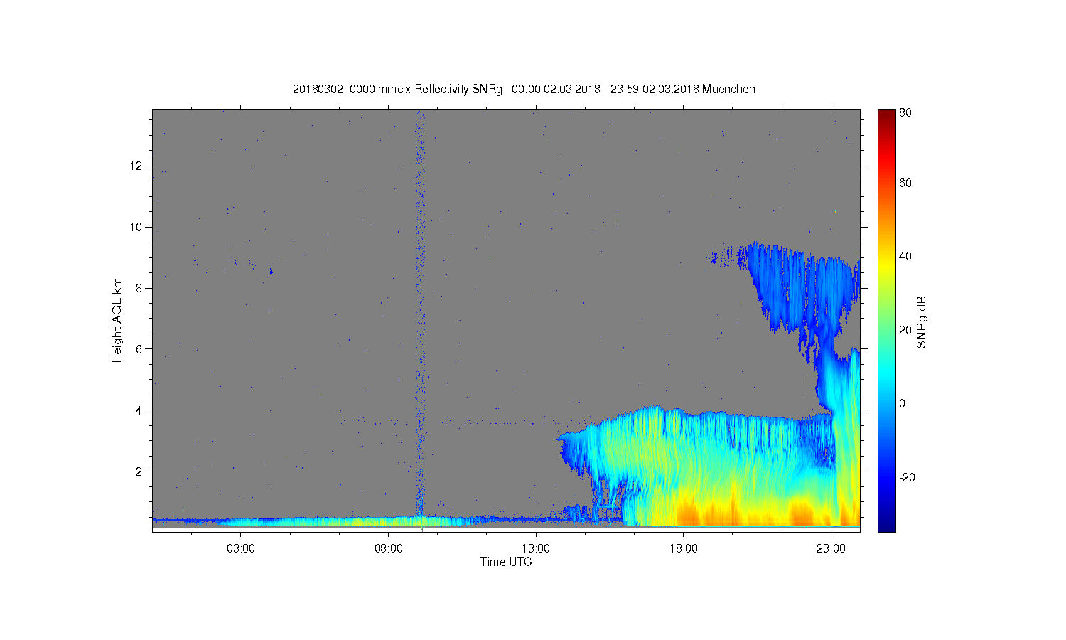1066x640 pixels.
Task: Click the 60 value on the colorbar
Action: click(x=905, y=183)
